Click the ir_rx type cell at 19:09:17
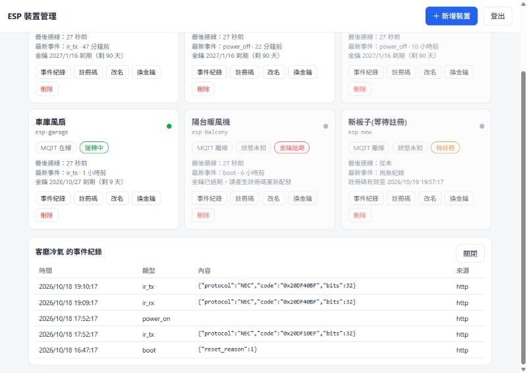Image resolution: width=527 pixels, height=373 pixels. point(148,303)
